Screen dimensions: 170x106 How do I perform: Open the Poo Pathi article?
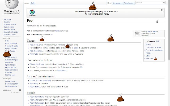pos(34,54)
